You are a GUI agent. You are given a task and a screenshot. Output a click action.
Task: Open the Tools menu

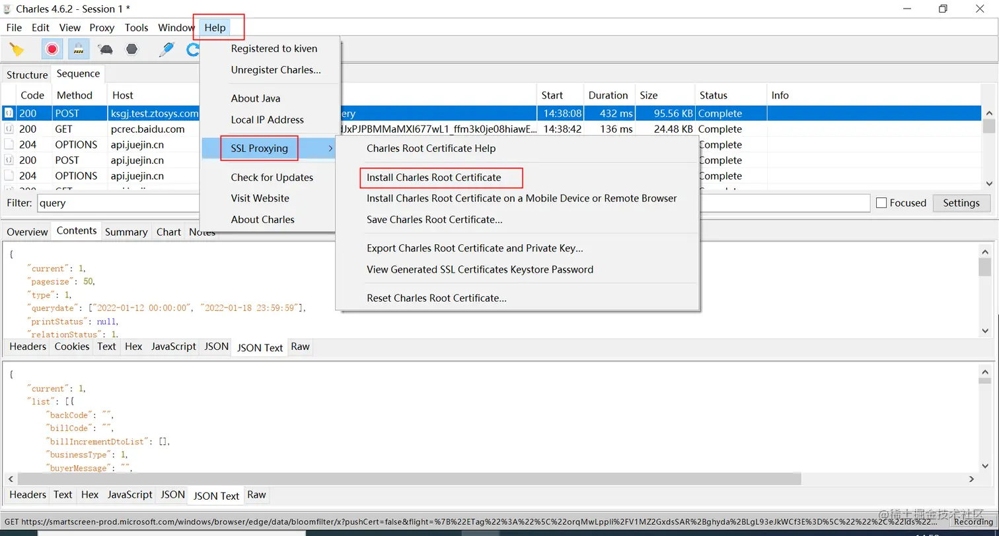pos(136,28)
